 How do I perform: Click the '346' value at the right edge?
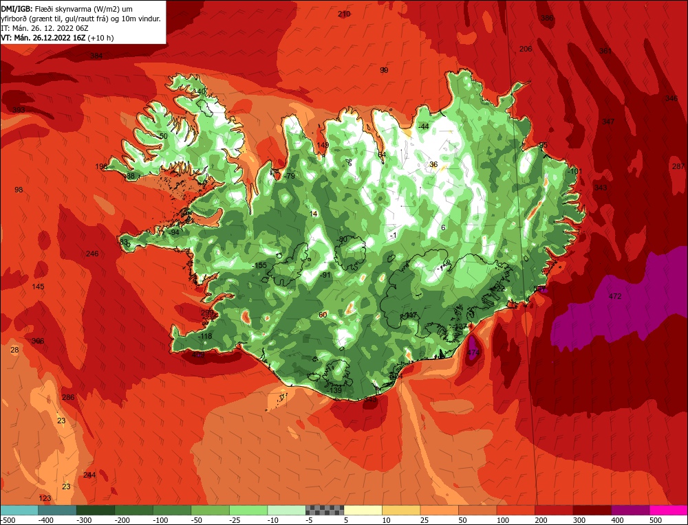pyautogui.click(x=671, y=98)
